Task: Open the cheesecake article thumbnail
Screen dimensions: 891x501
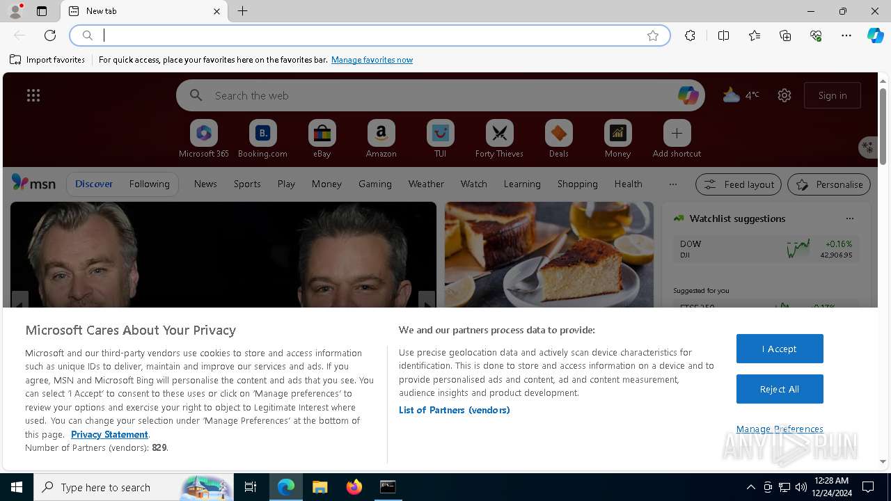Action: coord(549,255)
